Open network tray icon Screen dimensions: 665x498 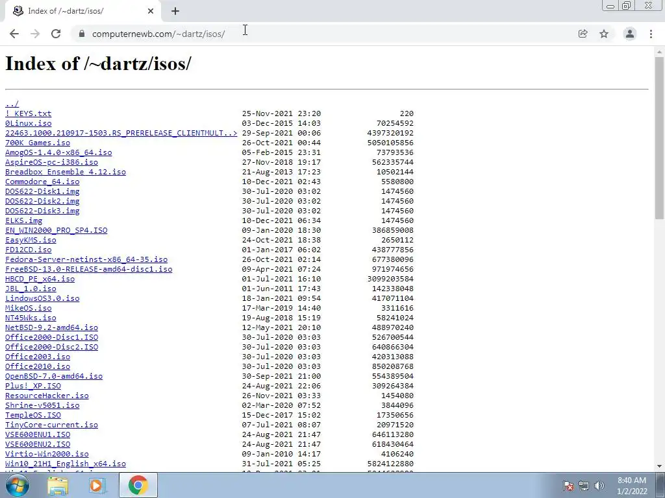point(584,486)
